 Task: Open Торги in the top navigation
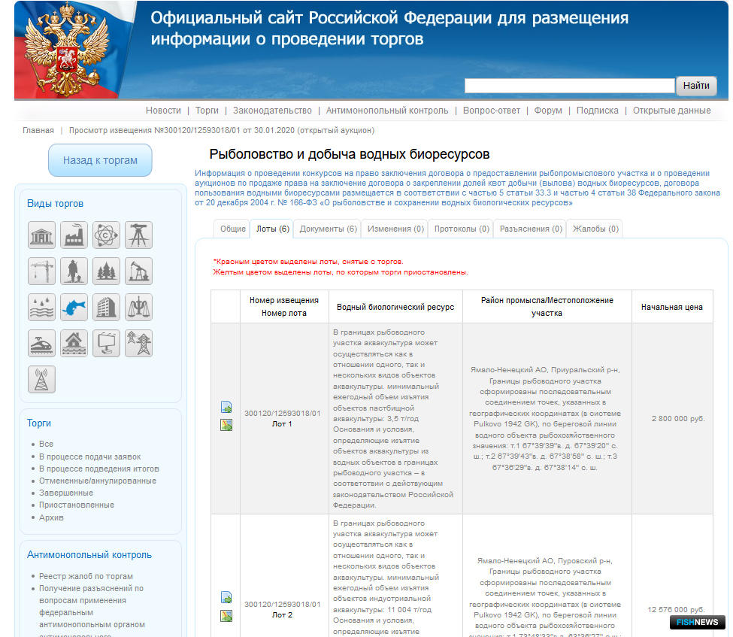207,111
